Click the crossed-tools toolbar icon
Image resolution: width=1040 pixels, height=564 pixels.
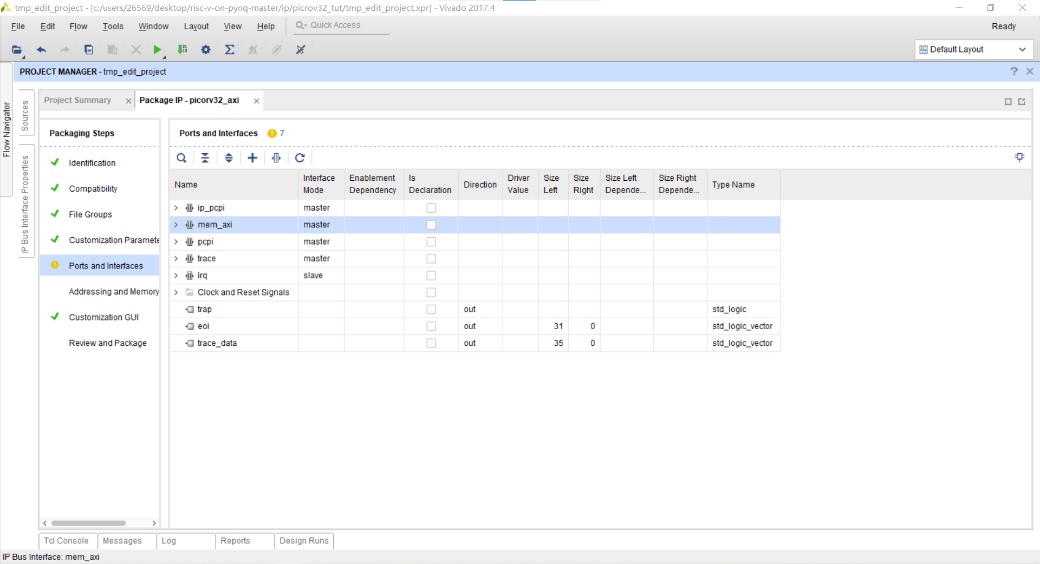(x=301, y=50)
